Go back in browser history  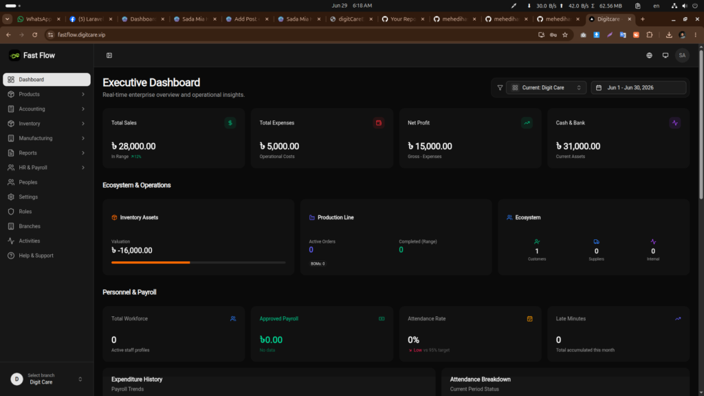tap(8, 34)
